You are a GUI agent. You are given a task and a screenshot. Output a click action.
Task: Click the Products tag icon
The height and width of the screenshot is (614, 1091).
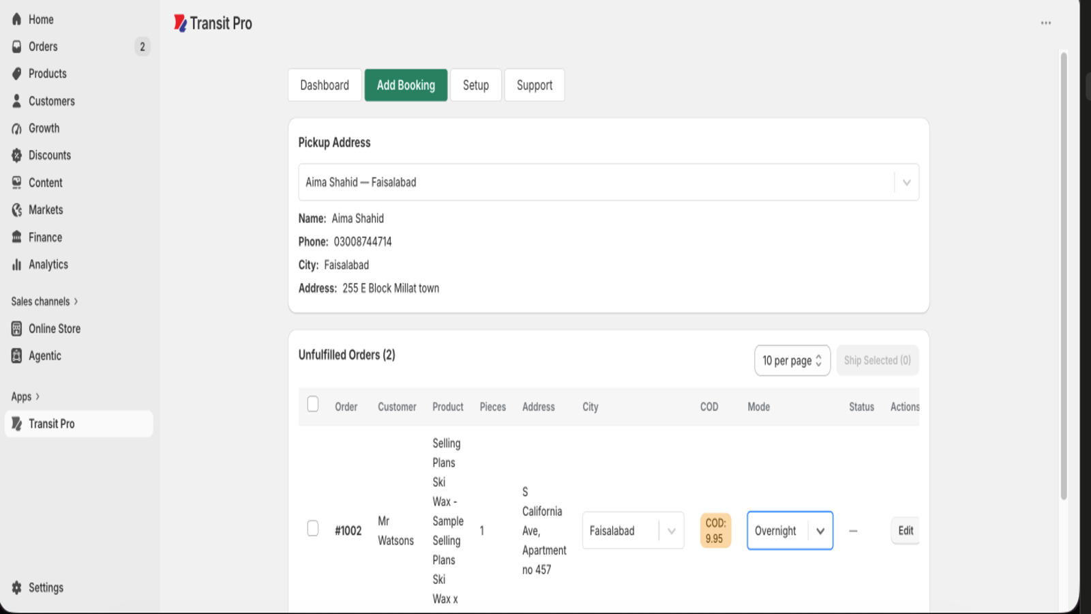tap(17, 74)
